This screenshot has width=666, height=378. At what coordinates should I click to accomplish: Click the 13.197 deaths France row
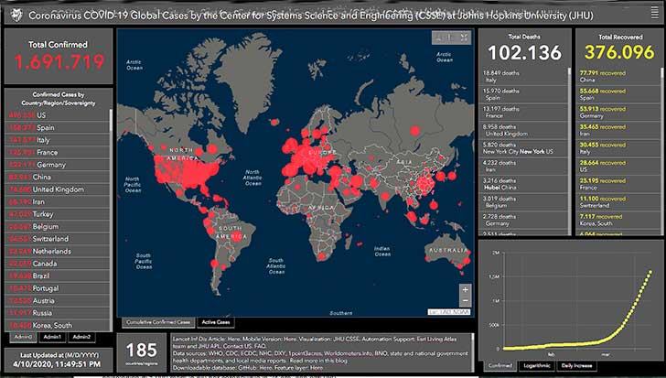[523, 113]
